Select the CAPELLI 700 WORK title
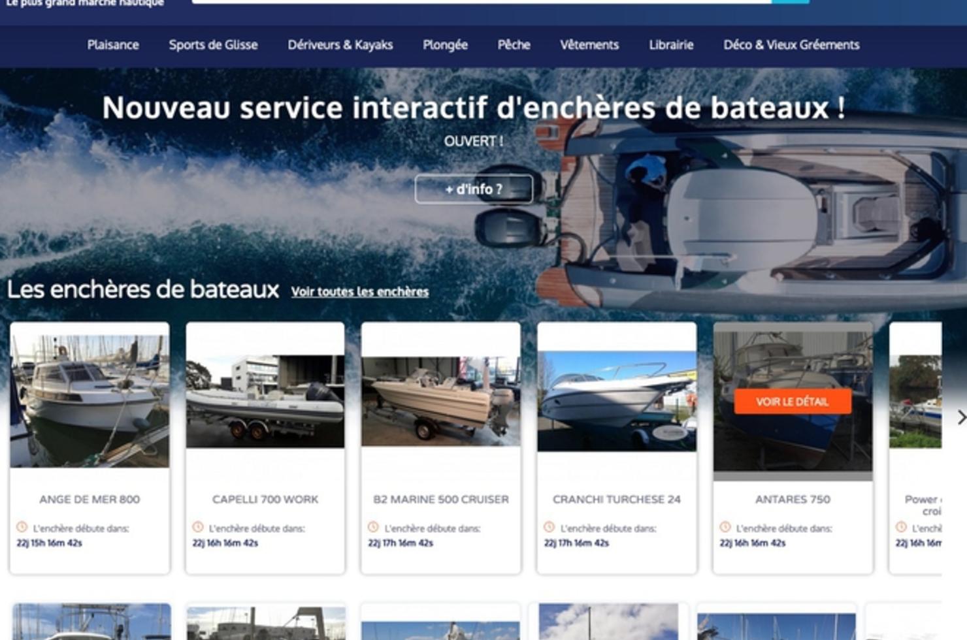This screenshot has width=967, height=640. (265, 500)
